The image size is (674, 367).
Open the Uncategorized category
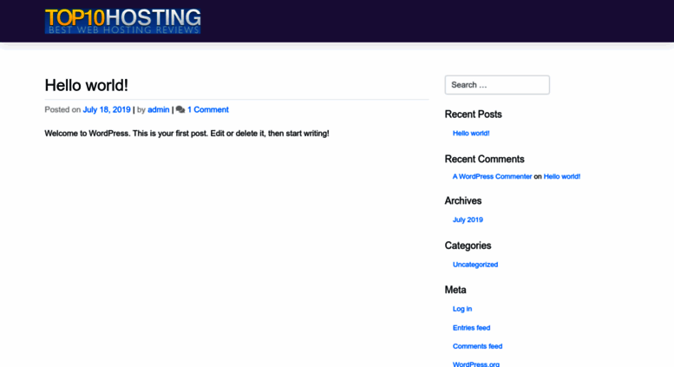[475, 265]
